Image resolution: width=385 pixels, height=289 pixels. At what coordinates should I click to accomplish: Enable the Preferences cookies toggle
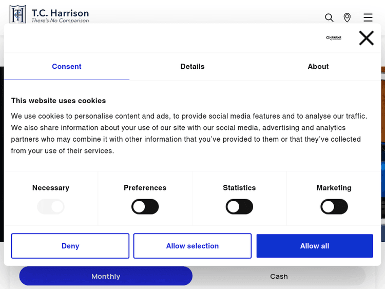[145, 207]
